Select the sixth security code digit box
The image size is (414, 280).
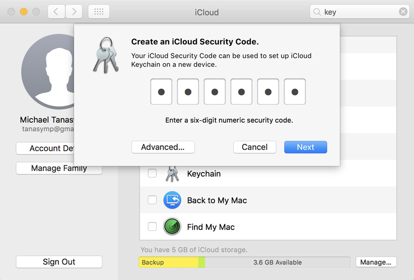click(x=294, y=92)
